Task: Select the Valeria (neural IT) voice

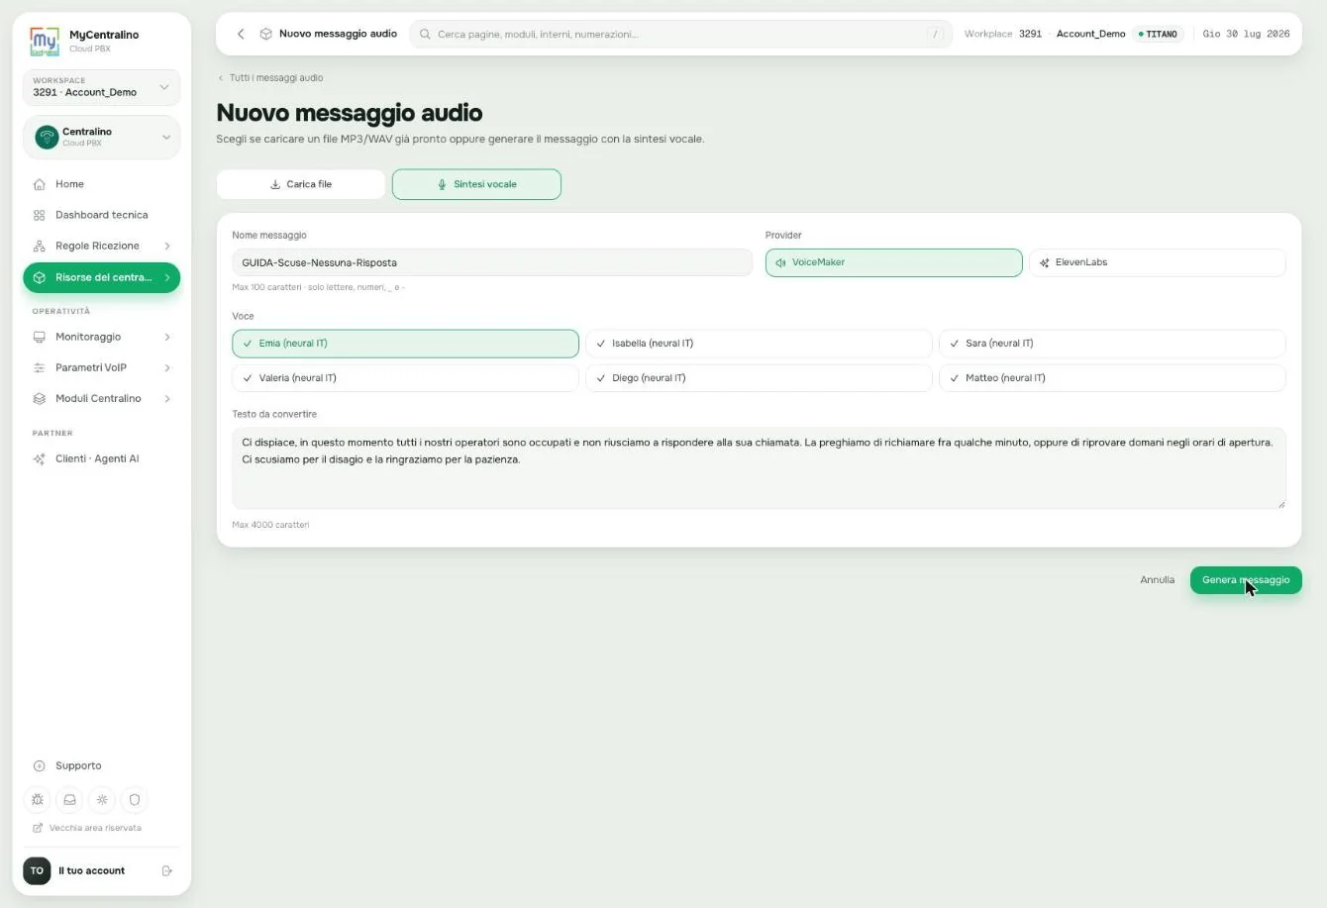Action: (405, 378)
